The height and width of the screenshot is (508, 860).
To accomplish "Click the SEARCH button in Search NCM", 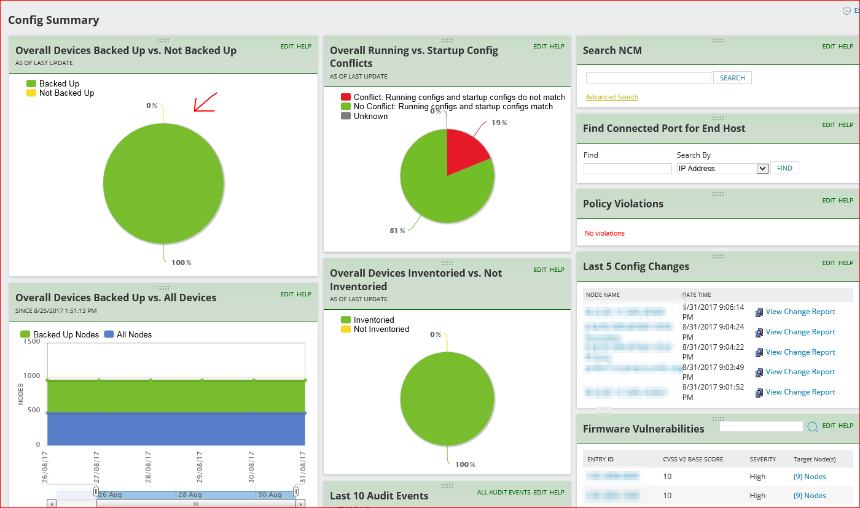I will click(x=732, y=78).
